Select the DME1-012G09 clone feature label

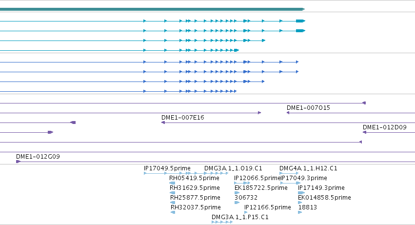click(x=38, y=157)
